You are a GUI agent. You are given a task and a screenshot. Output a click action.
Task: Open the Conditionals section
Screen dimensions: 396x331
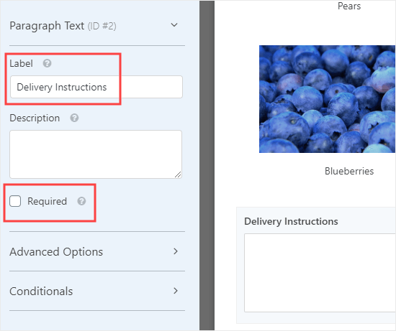[x=97, y=291]
